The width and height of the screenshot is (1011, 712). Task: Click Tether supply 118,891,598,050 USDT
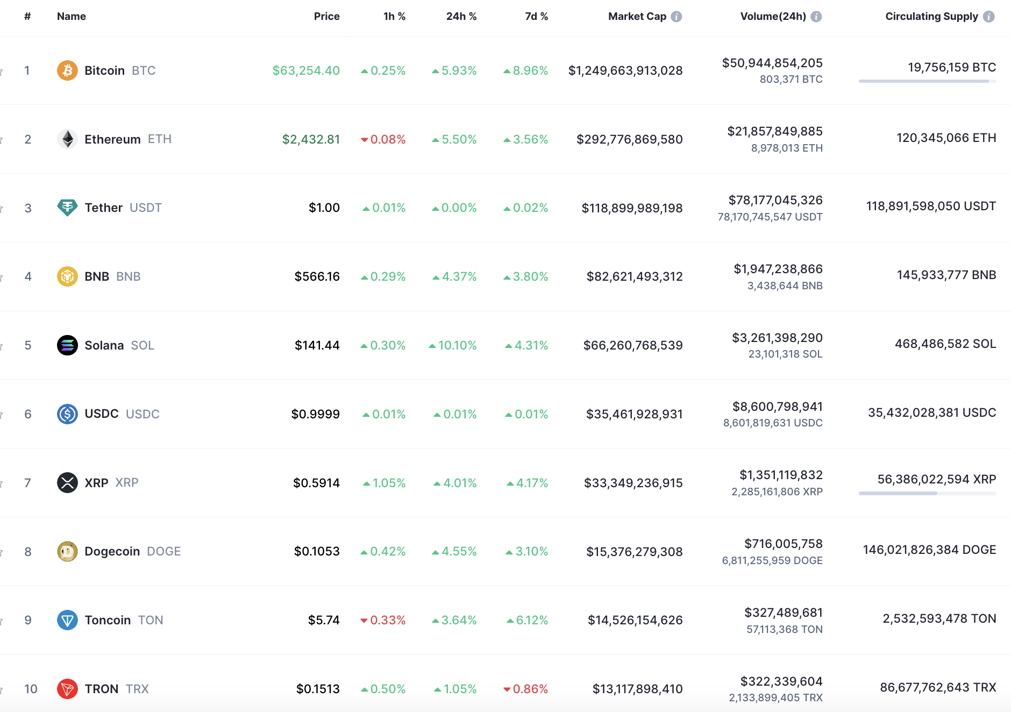click(931, 206)
